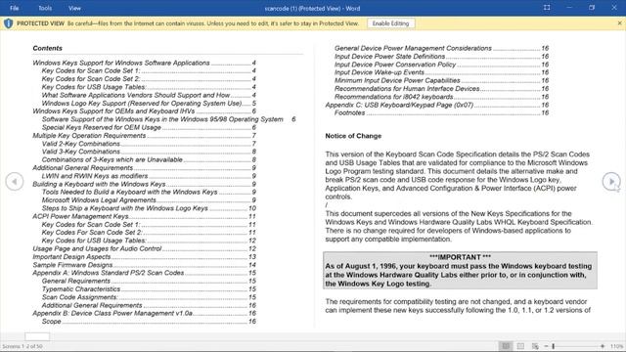Advance to next screen with right arrow

pos(611,182)
